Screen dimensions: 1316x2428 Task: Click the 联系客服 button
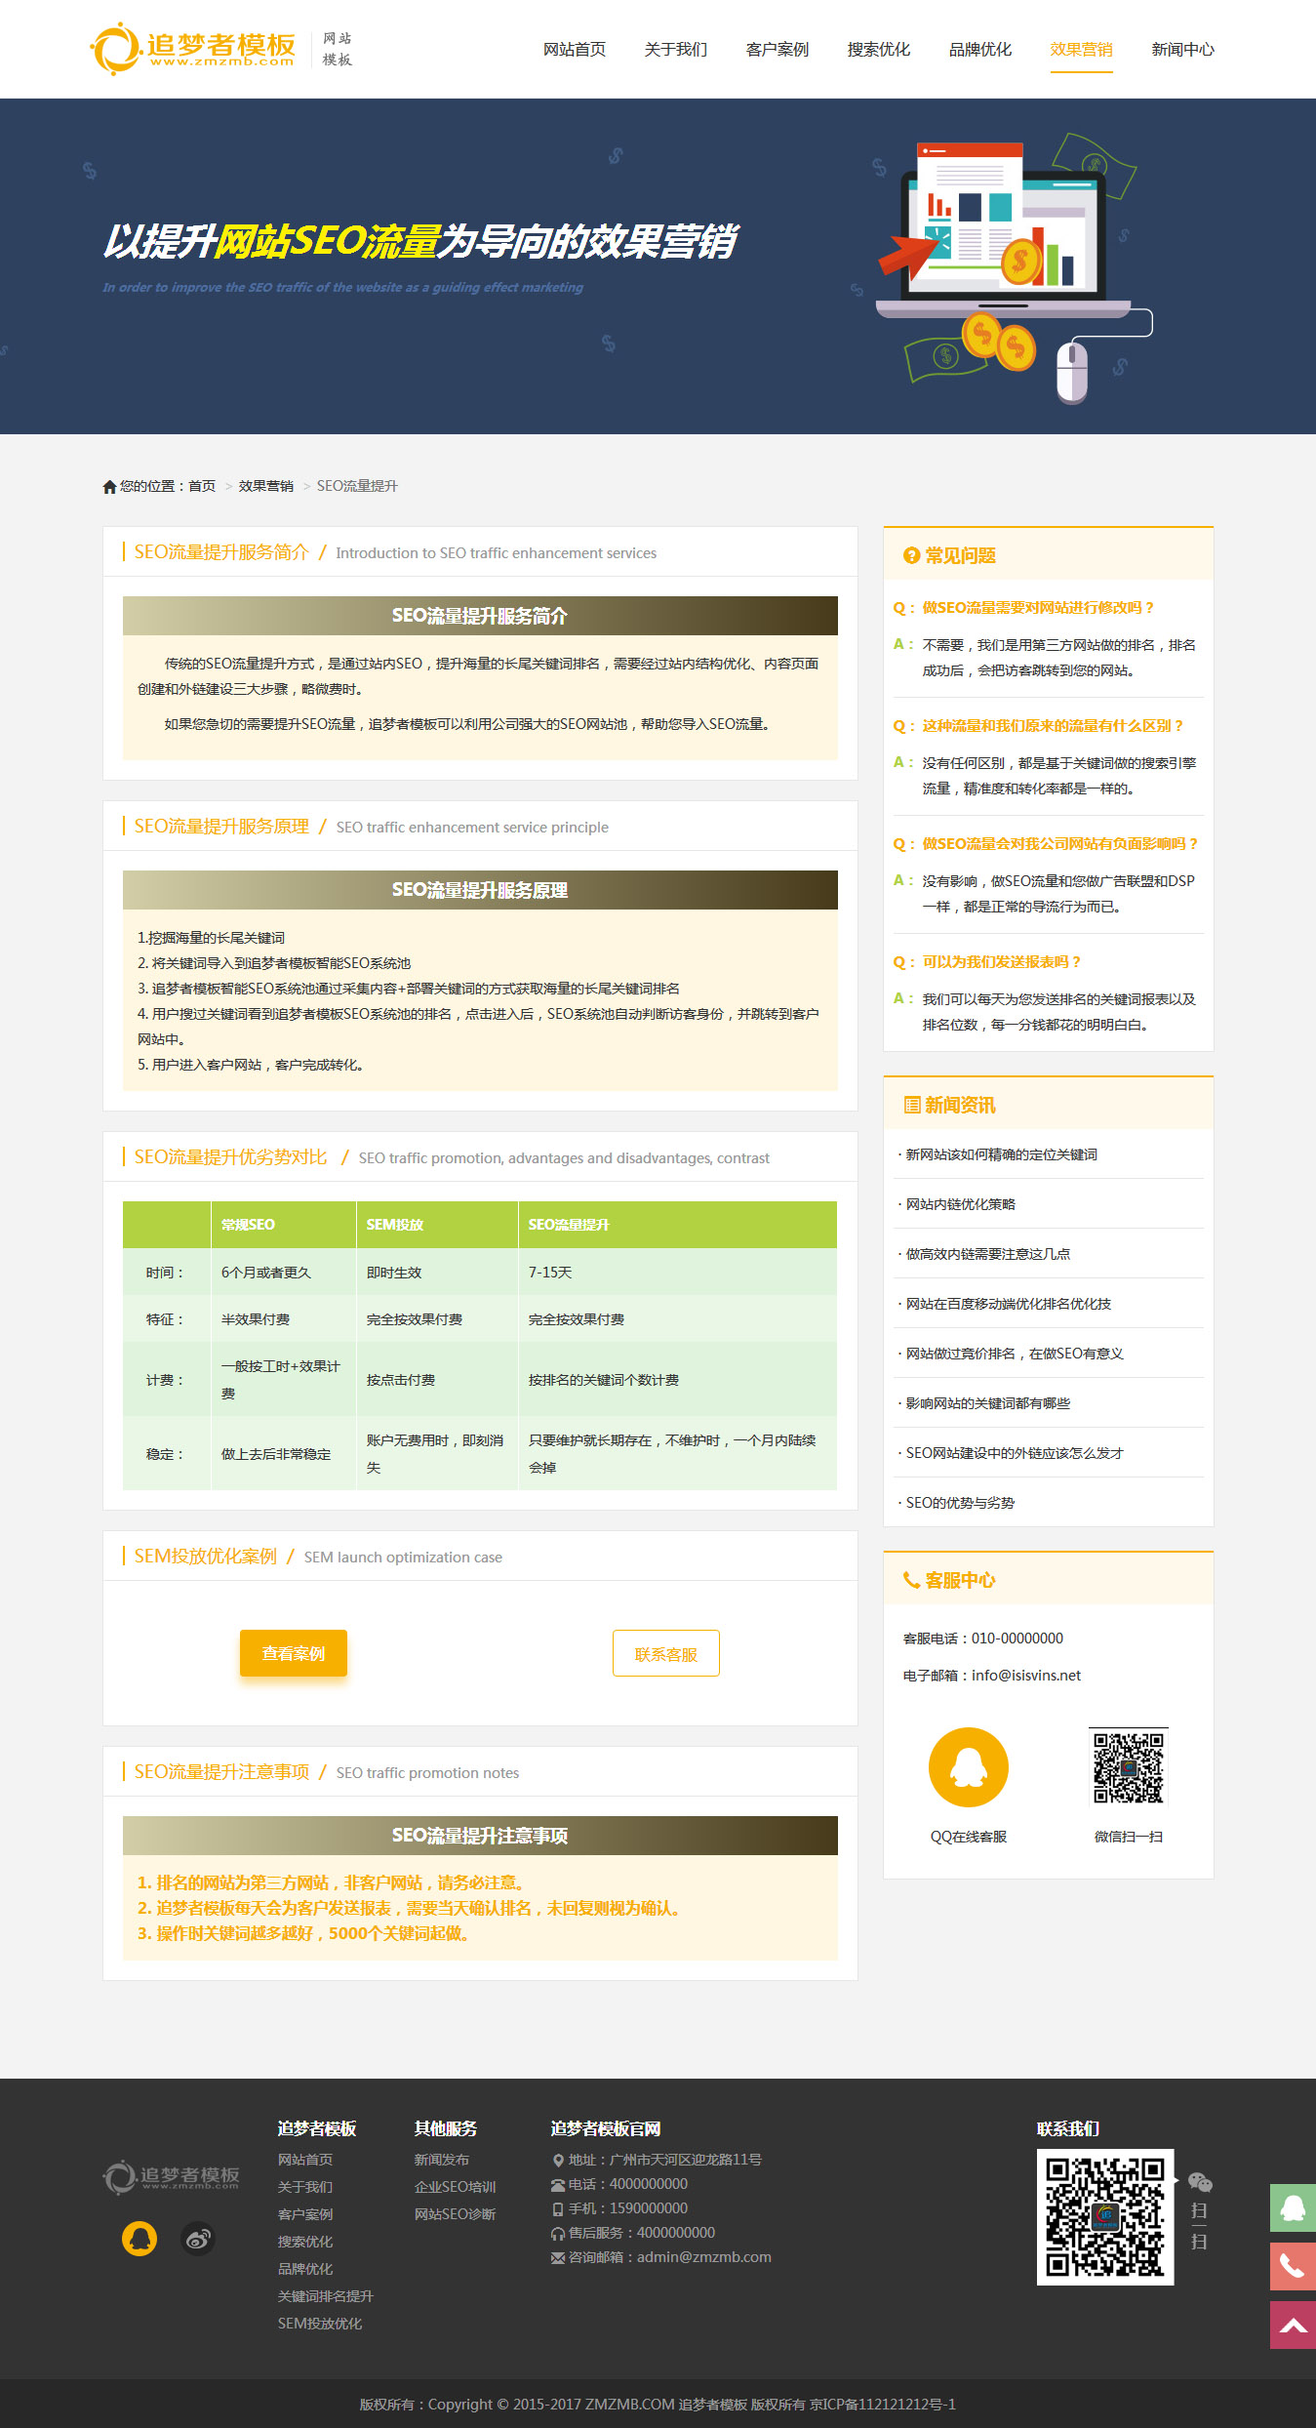(665, 1653)
